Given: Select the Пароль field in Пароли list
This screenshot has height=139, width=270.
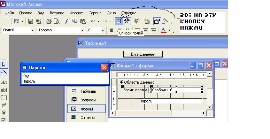Looking at the screenshot, I should [x=65, y=81].
